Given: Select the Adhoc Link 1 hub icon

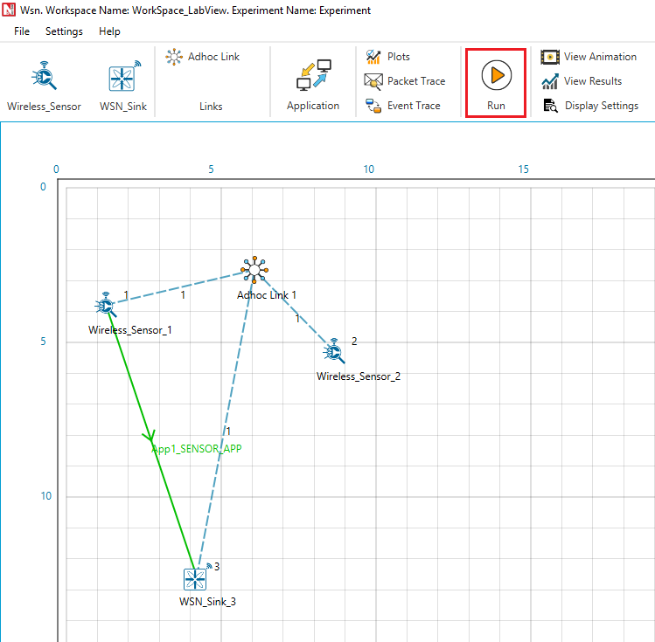Looking at the screenshot, I should click(x=254, y=270).
